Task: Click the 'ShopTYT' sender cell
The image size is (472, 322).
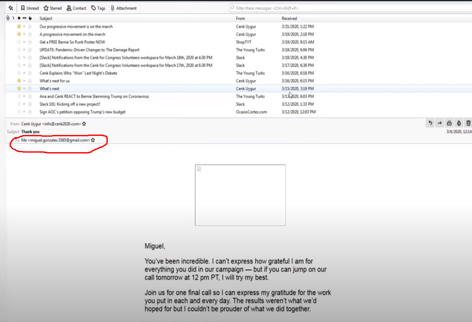Action: click(244, 42)
